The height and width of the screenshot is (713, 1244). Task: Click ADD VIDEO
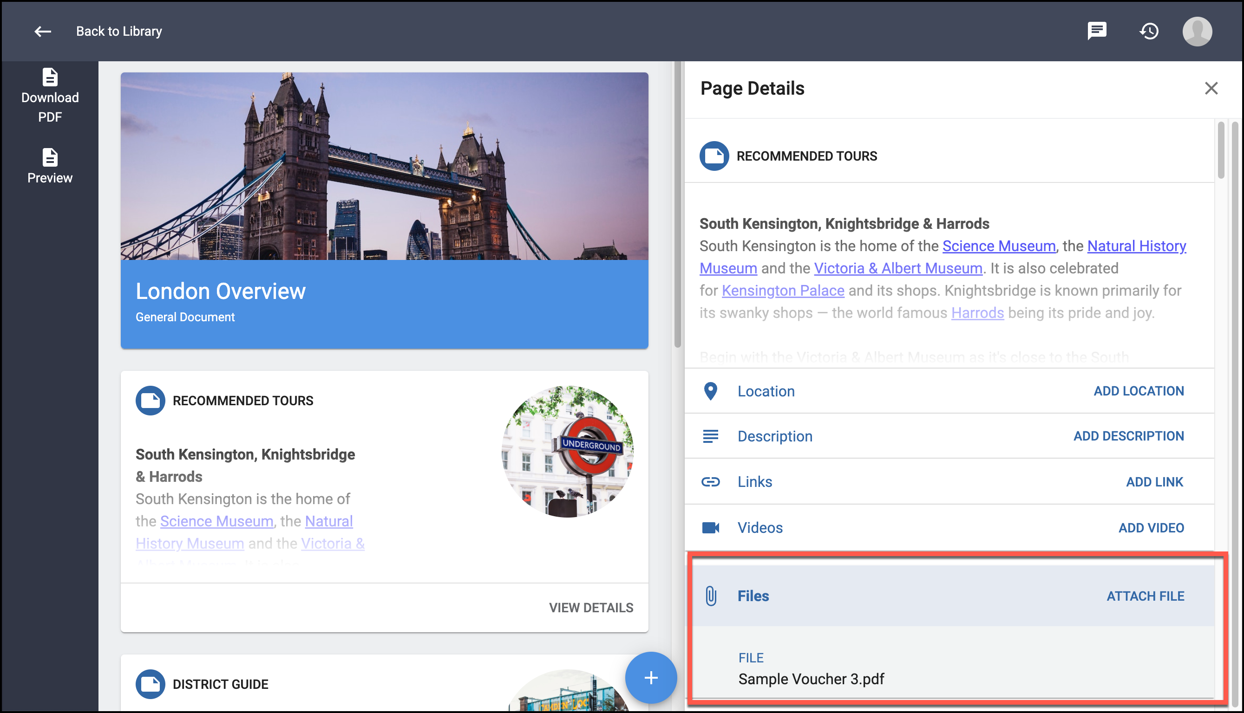tap(1151, 528)
